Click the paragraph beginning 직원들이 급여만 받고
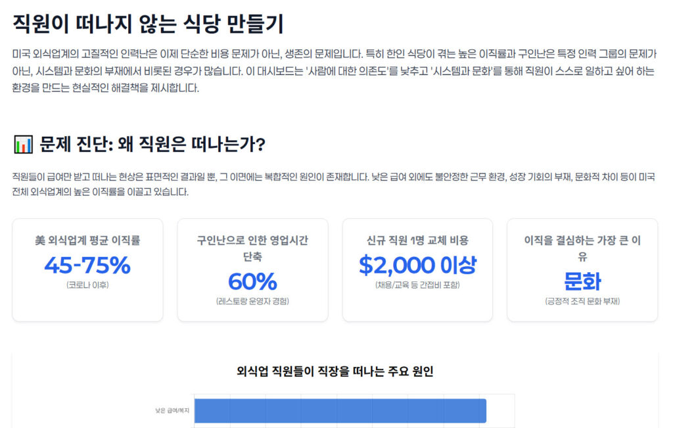This screenshot has height=428, width=673. point(334,185)
